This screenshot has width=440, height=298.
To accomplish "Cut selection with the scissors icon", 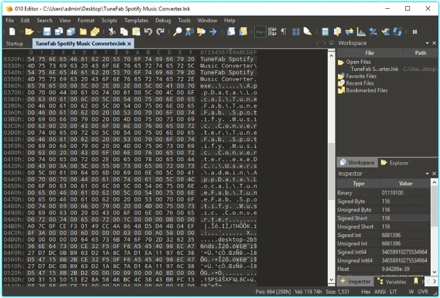I will tap(112, 32).
